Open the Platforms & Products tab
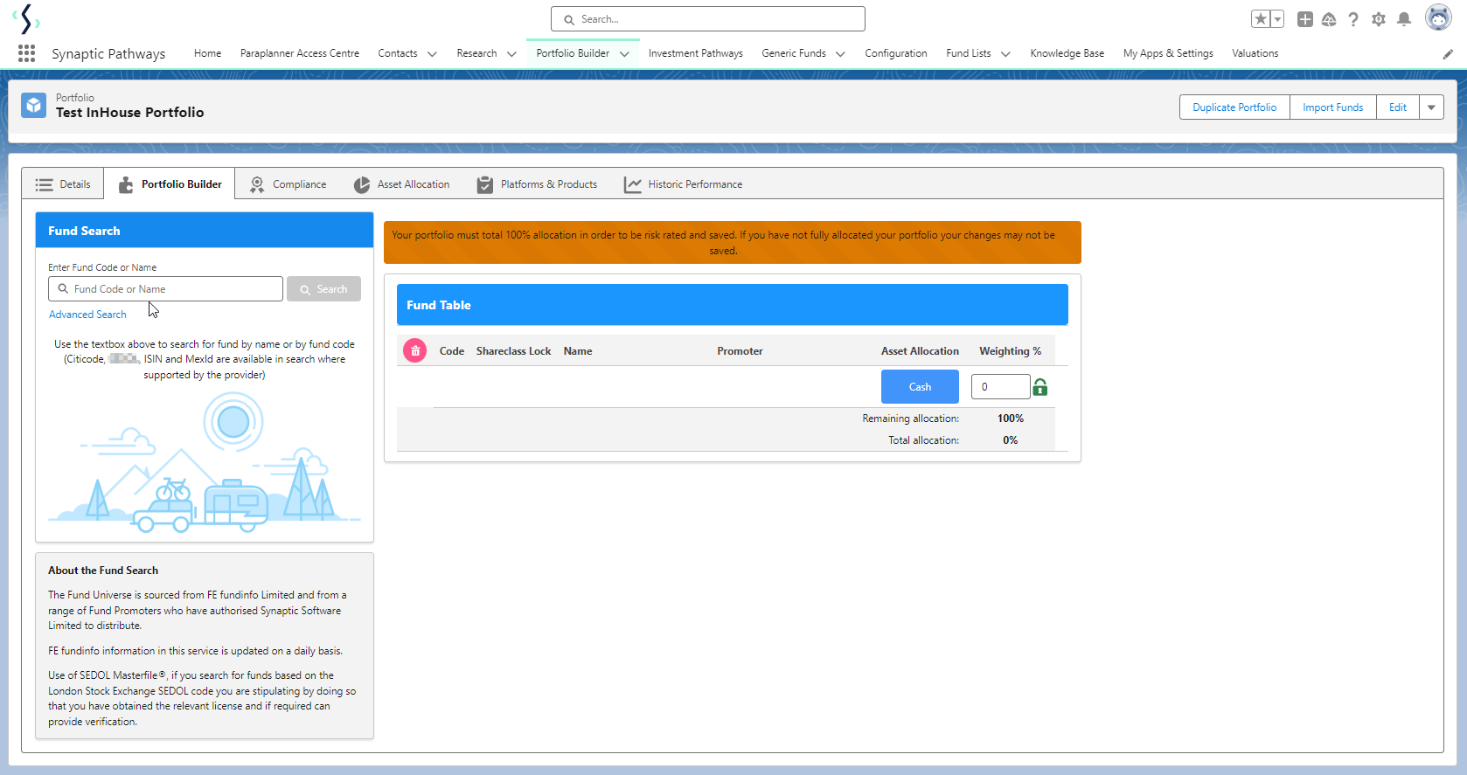Screen dimensions: 1467x775 (x=537, y=184)
